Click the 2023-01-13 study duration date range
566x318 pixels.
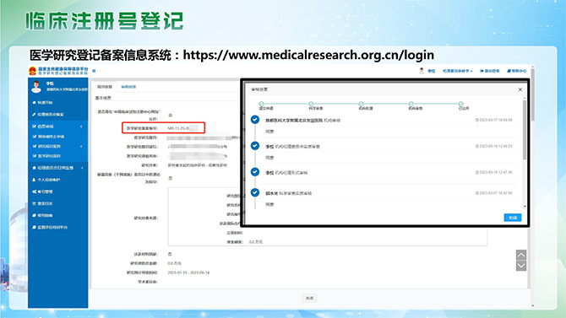188,272
